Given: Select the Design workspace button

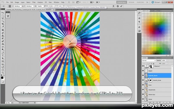Looking at the screenshot, I should (x=131, y=2).
